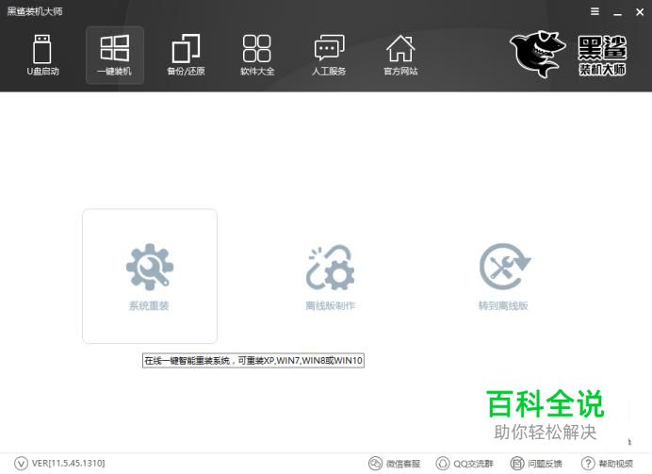Close the 黑鲨装机大师 window
This screenshot has width=652, height=474.
tap(640, 12)
